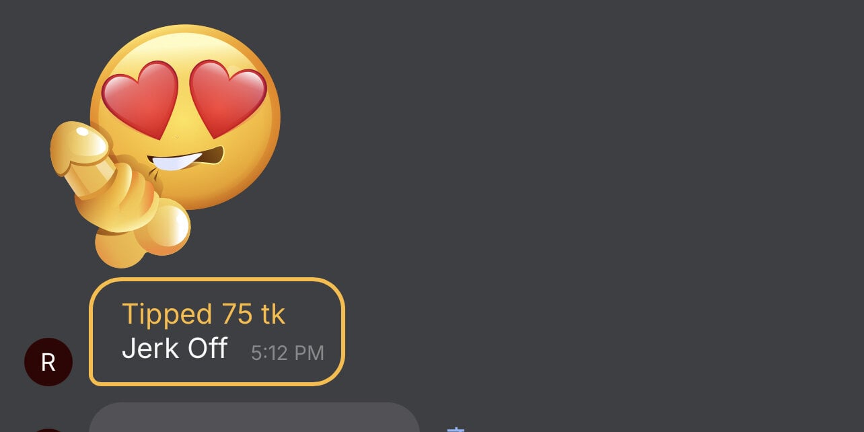This screenshot has width=864, height=432.
Task: Click the small blue icon beside gray bubble
Action: point(456,429)
